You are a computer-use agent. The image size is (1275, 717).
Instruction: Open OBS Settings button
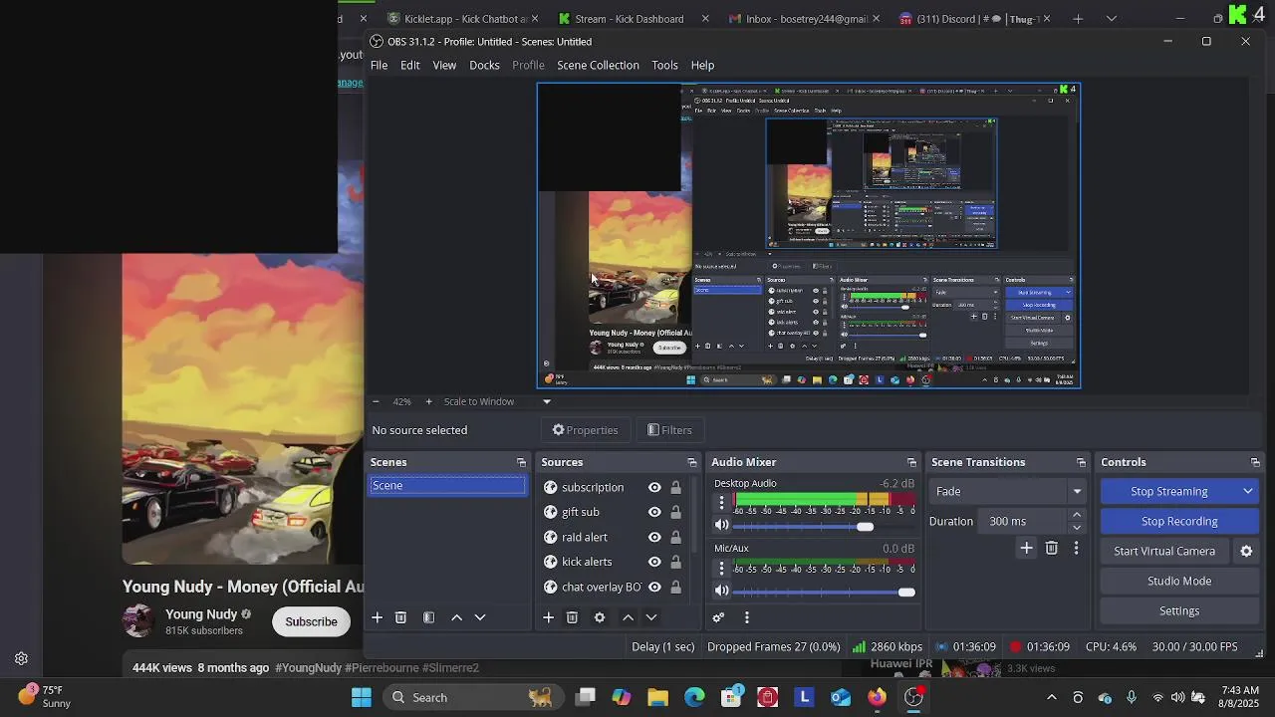click(1178, 610)
